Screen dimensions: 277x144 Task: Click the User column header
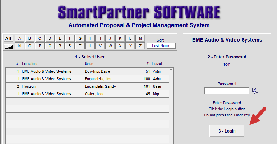click(89, 64)
